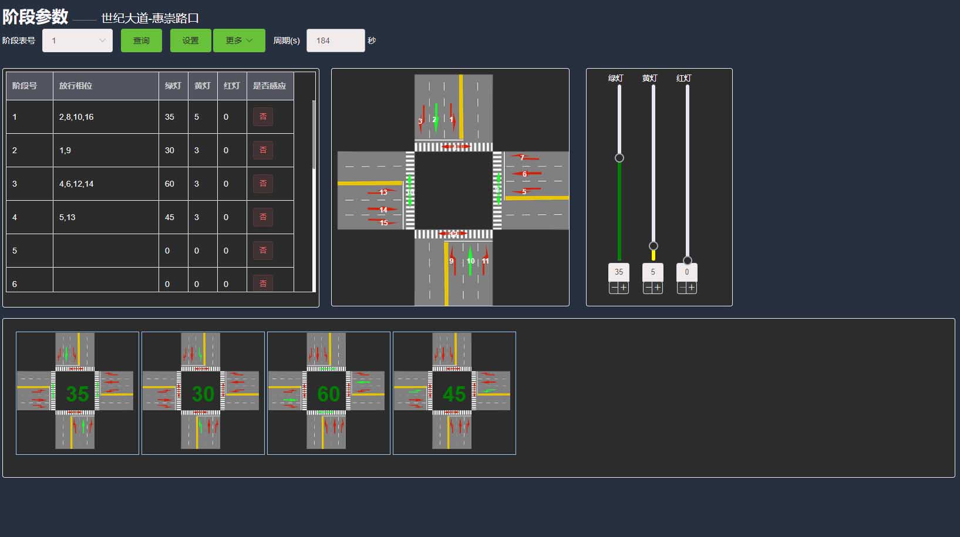The height and width of the screenshot is (537, 960).
Task: Select red pedestrian arrow on north crosswalk
Action: point(455,147)
